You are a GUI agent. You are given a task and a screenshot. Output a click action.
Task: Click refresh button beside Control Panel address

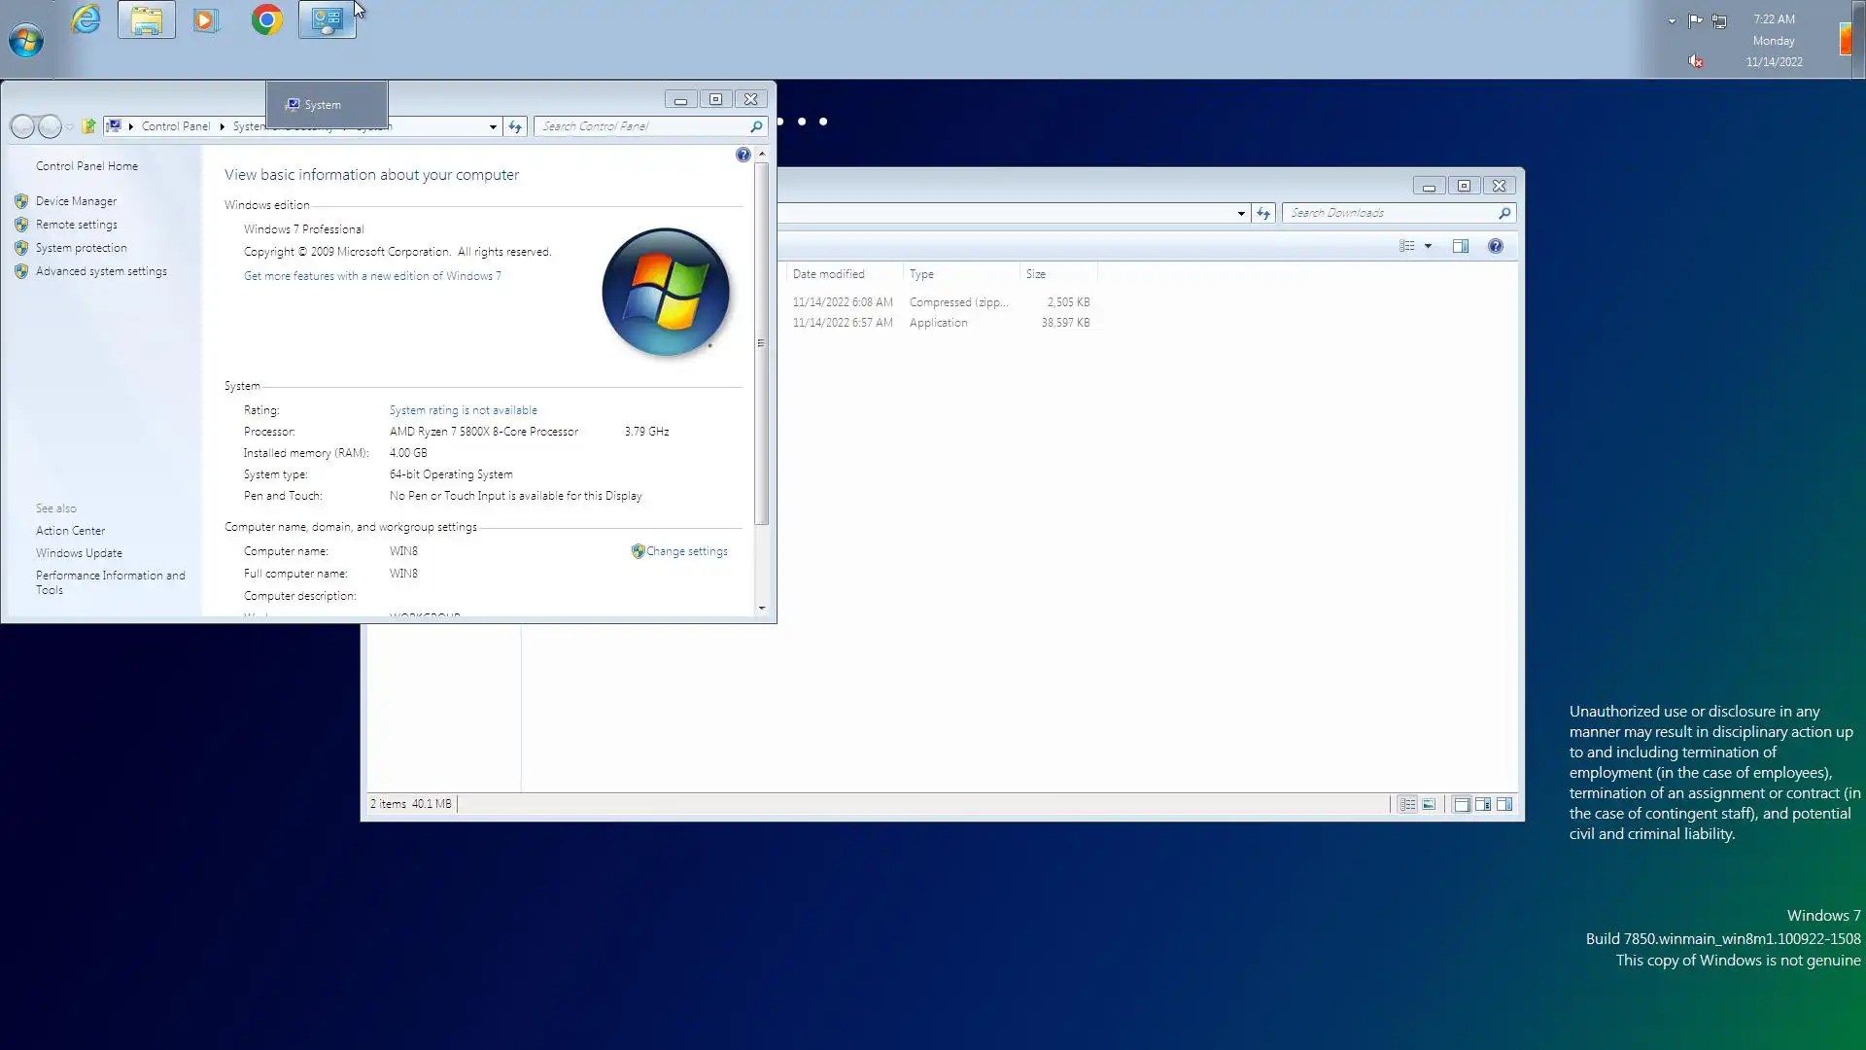(515, 126)
